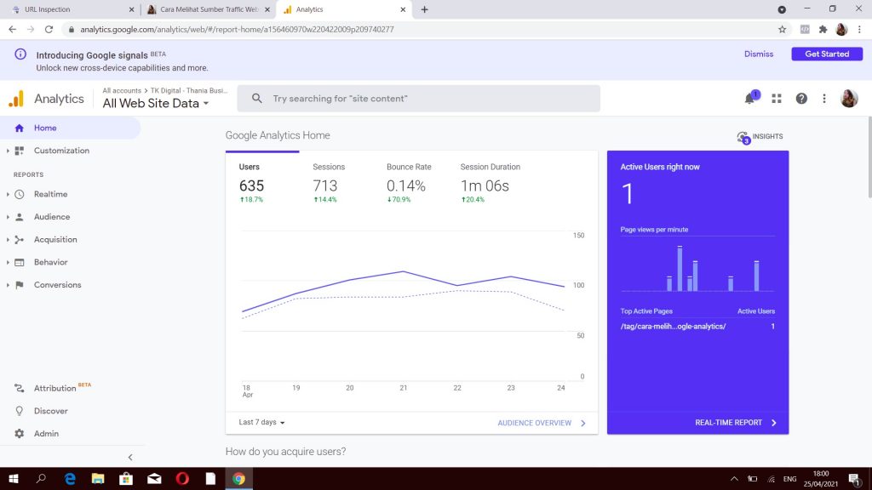Open the Admin gear icon
This screenshot has width=872, height=490.
coord(20,433)
